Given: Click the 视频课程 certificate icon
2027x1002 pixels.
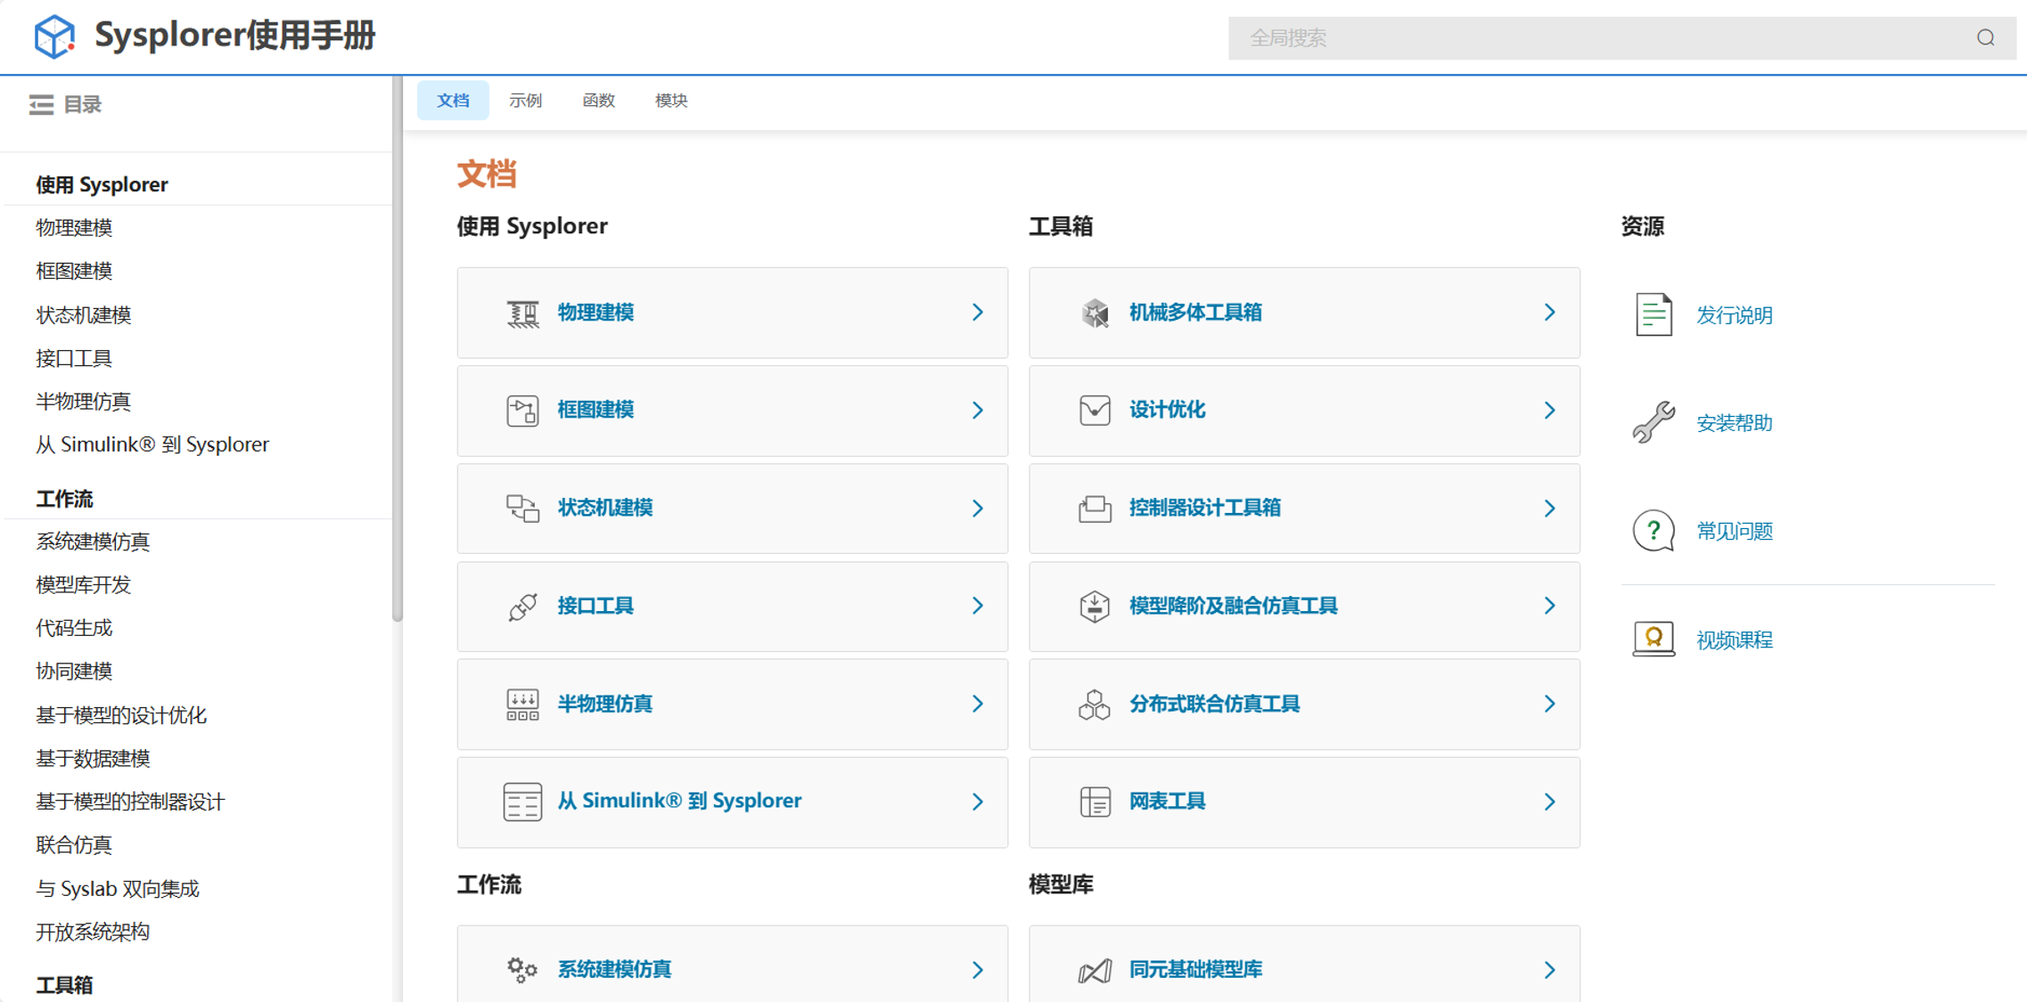Looking at the screenshot, I should (x=1654, y=639).
